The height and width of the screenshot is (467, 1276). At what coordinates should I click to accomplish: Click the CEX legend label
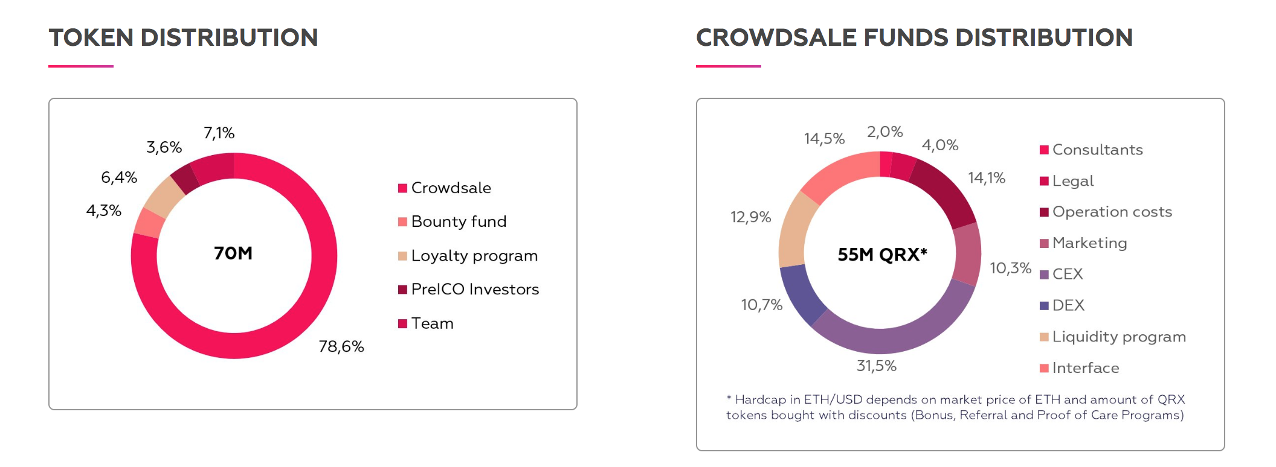(x=1068, y=275)
